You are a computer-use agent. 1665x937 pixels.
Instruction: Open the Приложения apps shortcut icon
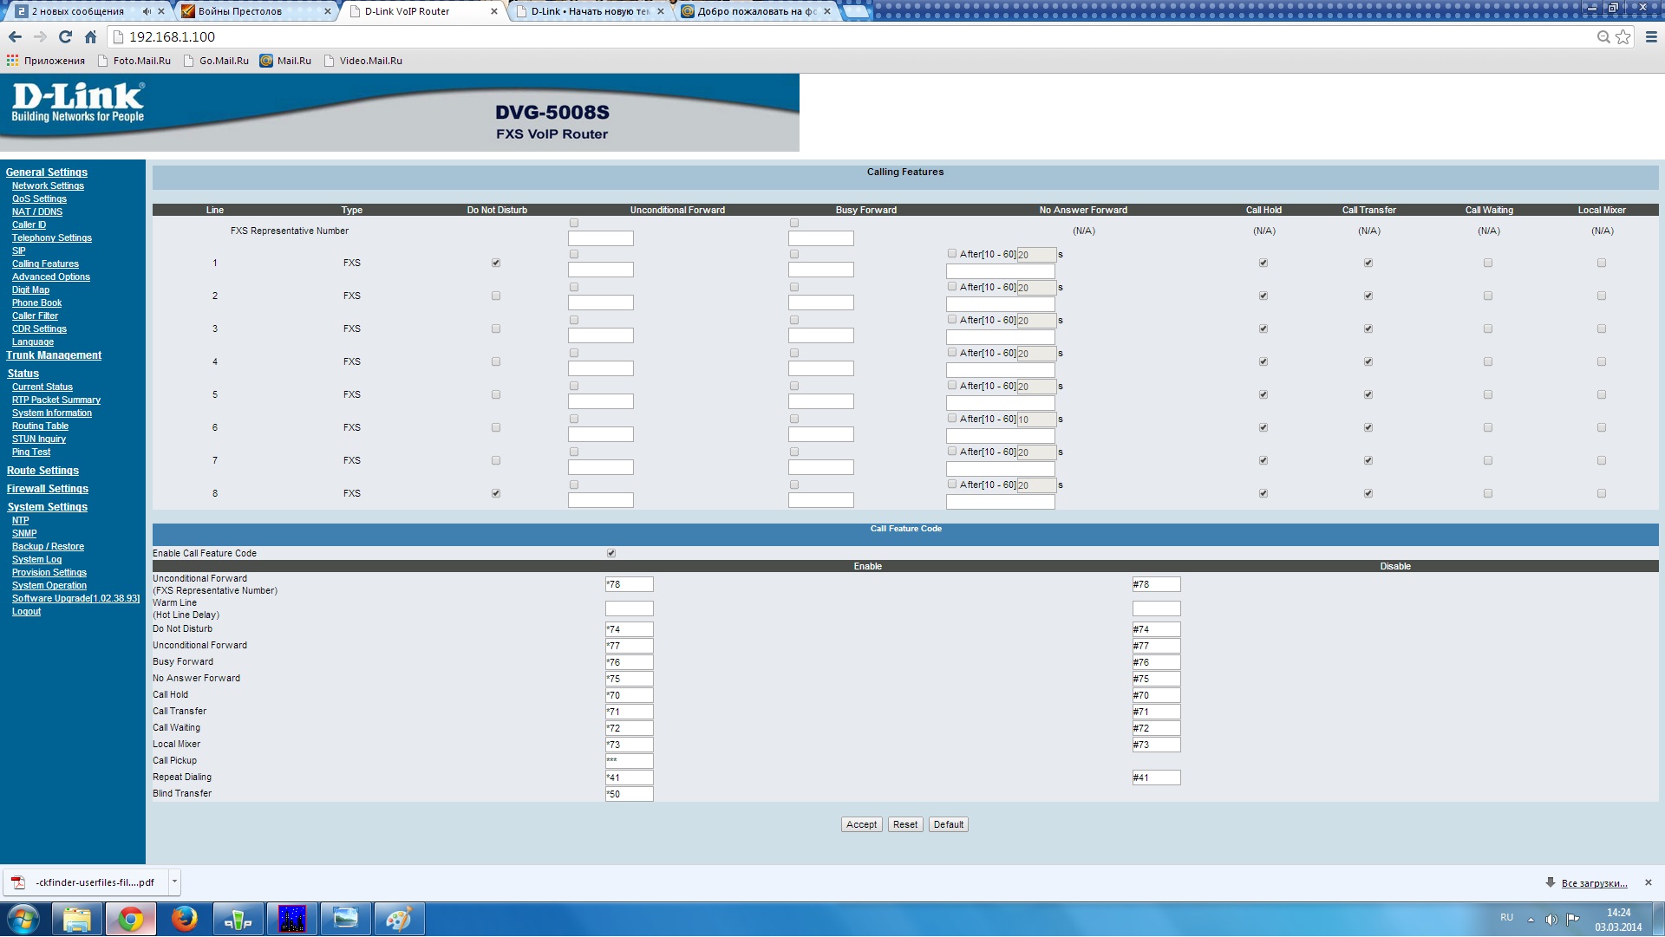(12, 61)
